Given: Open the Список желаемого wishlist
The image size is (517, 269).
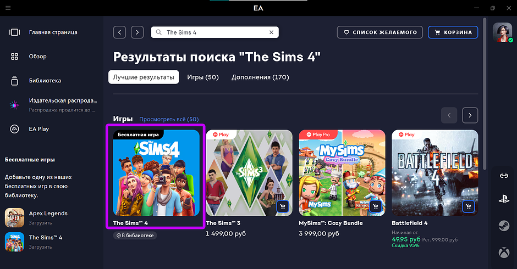Looking at the screenshot, I should (x=380, y=32).
